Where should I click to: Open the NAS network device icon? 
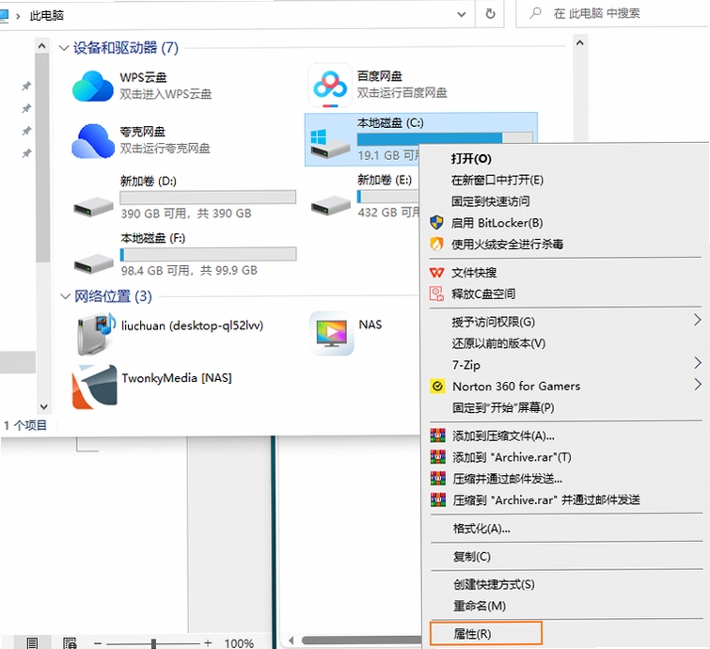[331, 334]
